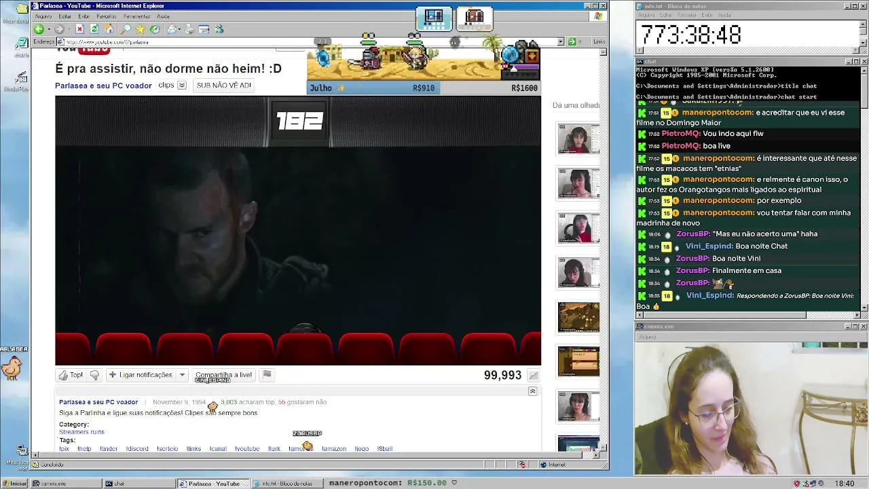
Task: Click the video player showing 182
Action: pyautogui.click(x=298, y=230)
